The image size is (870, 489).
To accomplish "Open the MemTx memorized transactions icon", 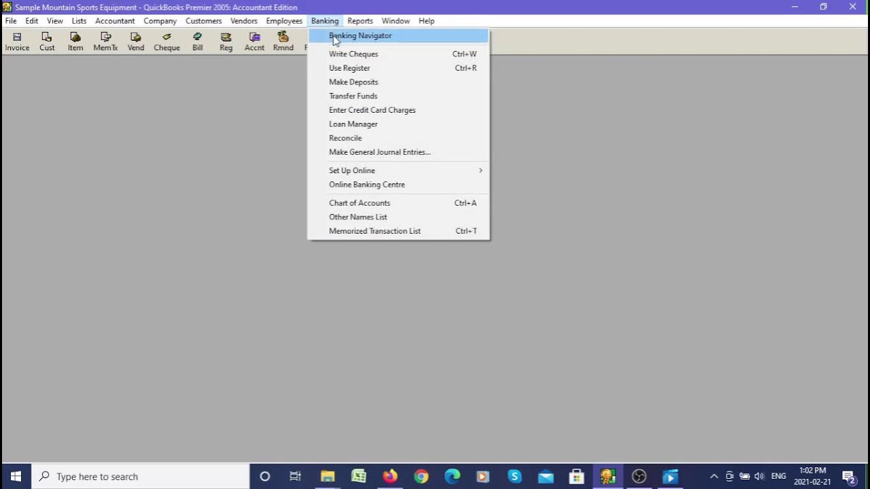I will [x=105, y=41].
